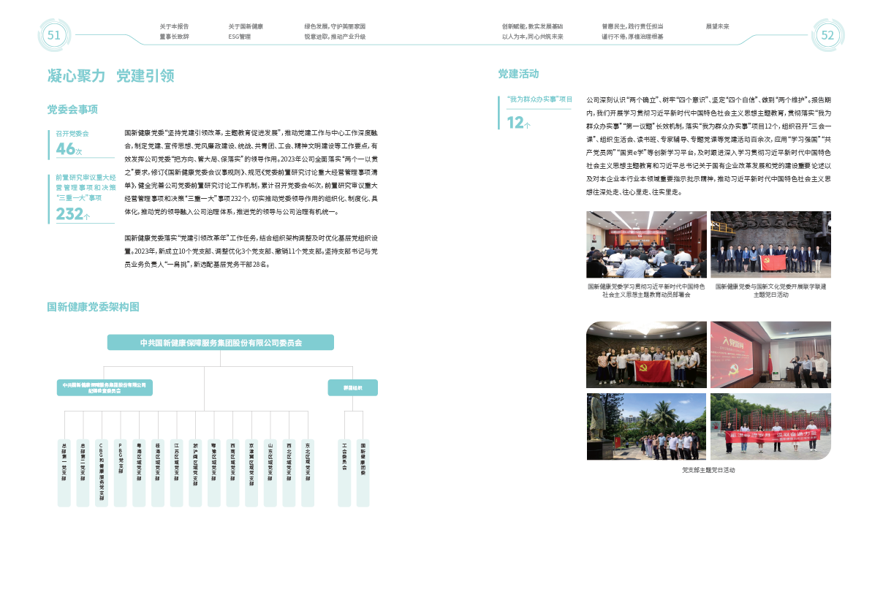
Task: Select the 工会委员会 node
Action: point(344,472)
